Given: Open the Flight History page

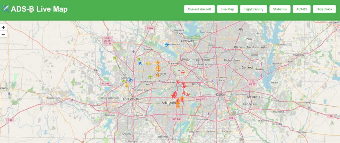Looking at the screenshot, I should point(253,9).
